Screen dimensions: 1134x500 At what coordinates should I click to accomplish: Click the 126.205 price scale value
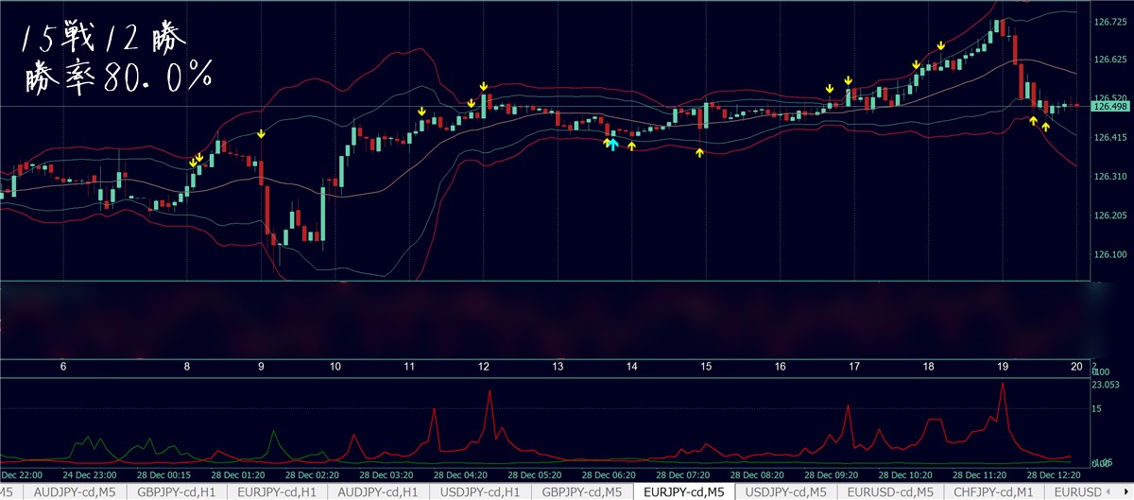(1109, 216)
